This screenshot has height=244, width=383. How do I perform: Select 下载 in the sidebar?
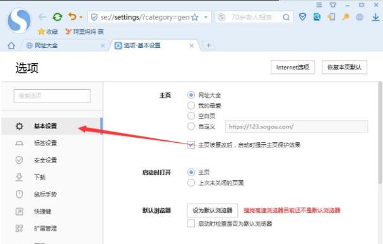tap(52, 177)
